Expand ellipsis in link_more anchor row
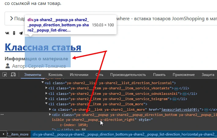217x138 pixels. coord(206,110)
